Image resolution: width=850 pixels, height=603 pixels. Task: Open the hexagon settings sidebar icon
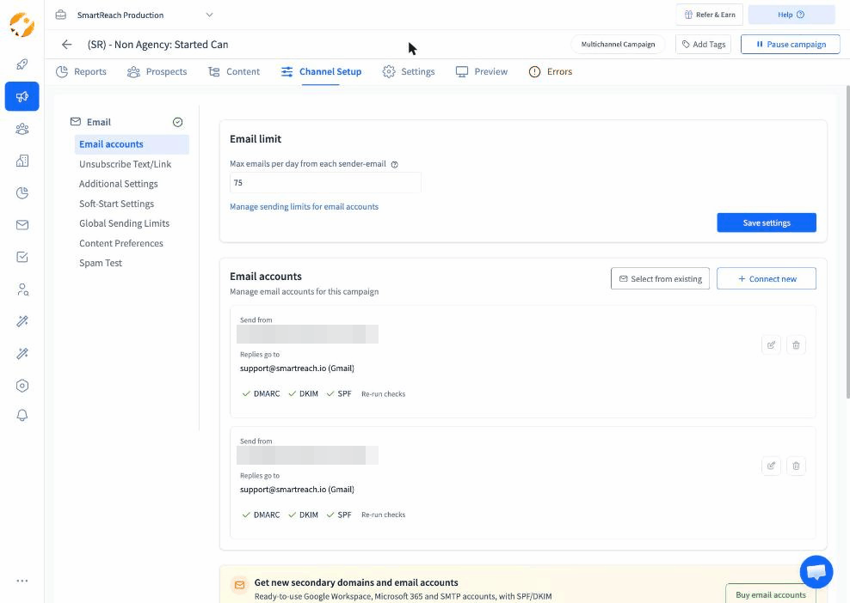[x=22, y=386]
